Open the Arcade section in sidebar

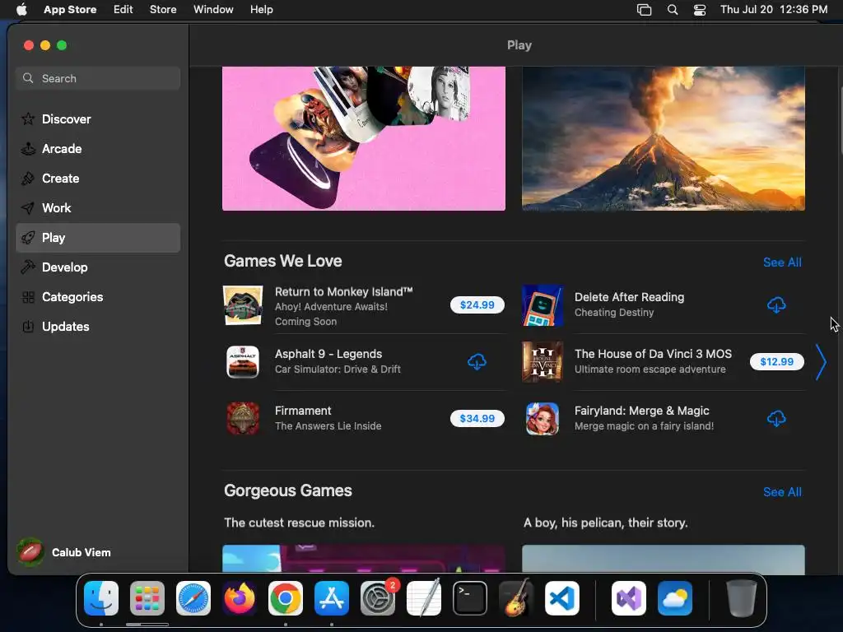98,149
